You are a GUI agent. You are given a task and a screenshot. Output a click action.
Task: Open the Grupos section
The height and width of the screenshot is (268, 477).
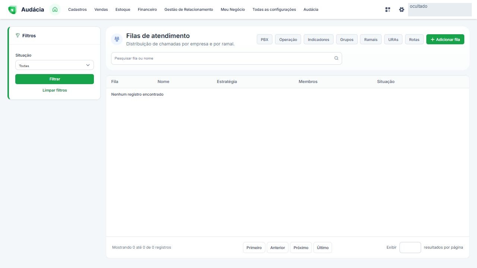pyautogui.click(x=347, y=39)
